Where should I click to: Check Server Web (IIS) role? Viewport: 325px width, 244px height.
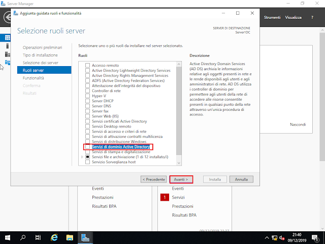pyautogui.click(x=87, y=116)
